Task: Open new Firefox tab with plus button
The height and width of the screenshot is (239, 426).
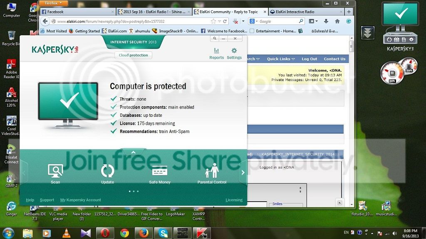Action: (x=349, y=12)
